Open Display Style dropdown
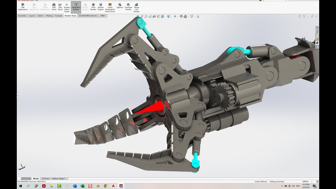 pyautogui.click(x=170, y=16)
